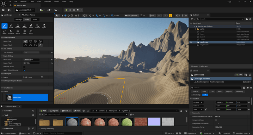Switch to the Paint tab
The height and width of the screenshot is (135, 253).
[x=35, y=20]
